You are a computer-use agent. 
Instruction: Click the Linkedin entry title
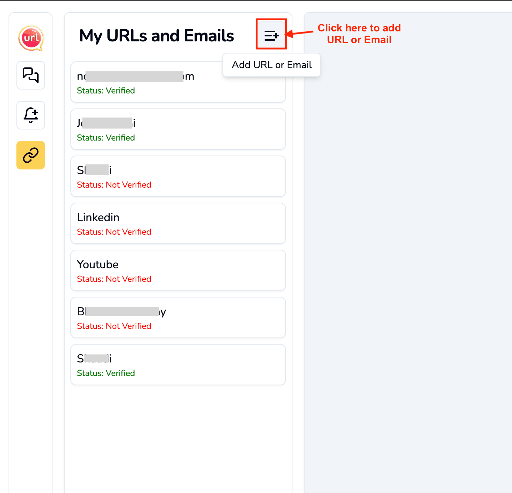point(98,217)
